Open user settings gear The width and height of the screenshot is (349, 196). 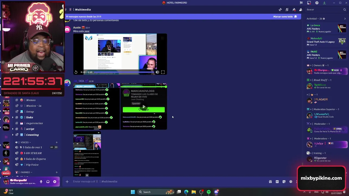tap(55, 182)
